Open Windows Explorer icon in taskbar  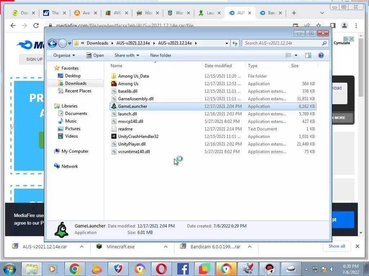32,269
